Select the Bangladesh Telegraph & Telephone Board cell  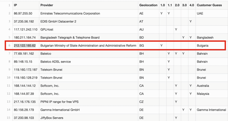(89, 38)
